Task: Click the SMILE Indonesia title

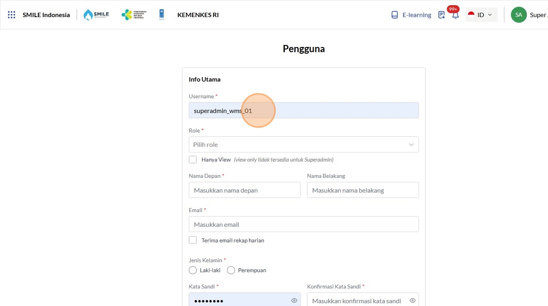Action: pyautogui.click(x=46, y=15)
